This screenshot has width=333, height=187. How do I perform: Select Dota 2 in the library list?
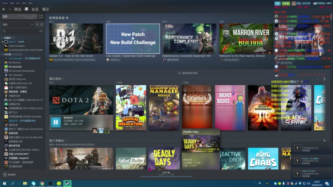pyautogui.click(x=16, y=42)
